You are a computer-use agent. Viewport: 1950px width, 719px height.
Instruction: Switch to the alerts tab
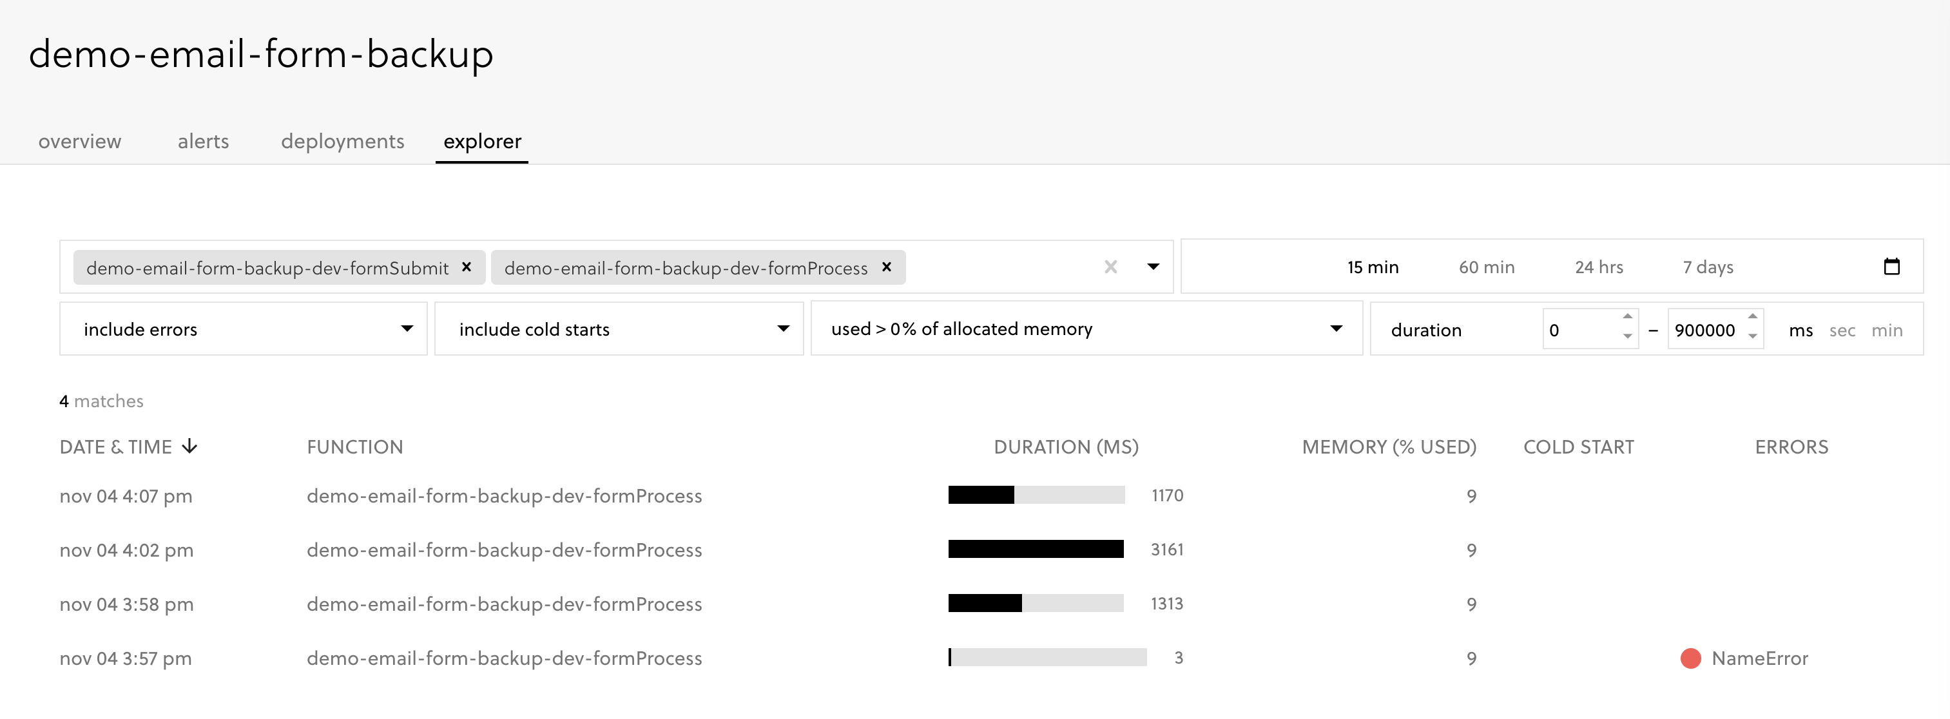click(203, 141)
